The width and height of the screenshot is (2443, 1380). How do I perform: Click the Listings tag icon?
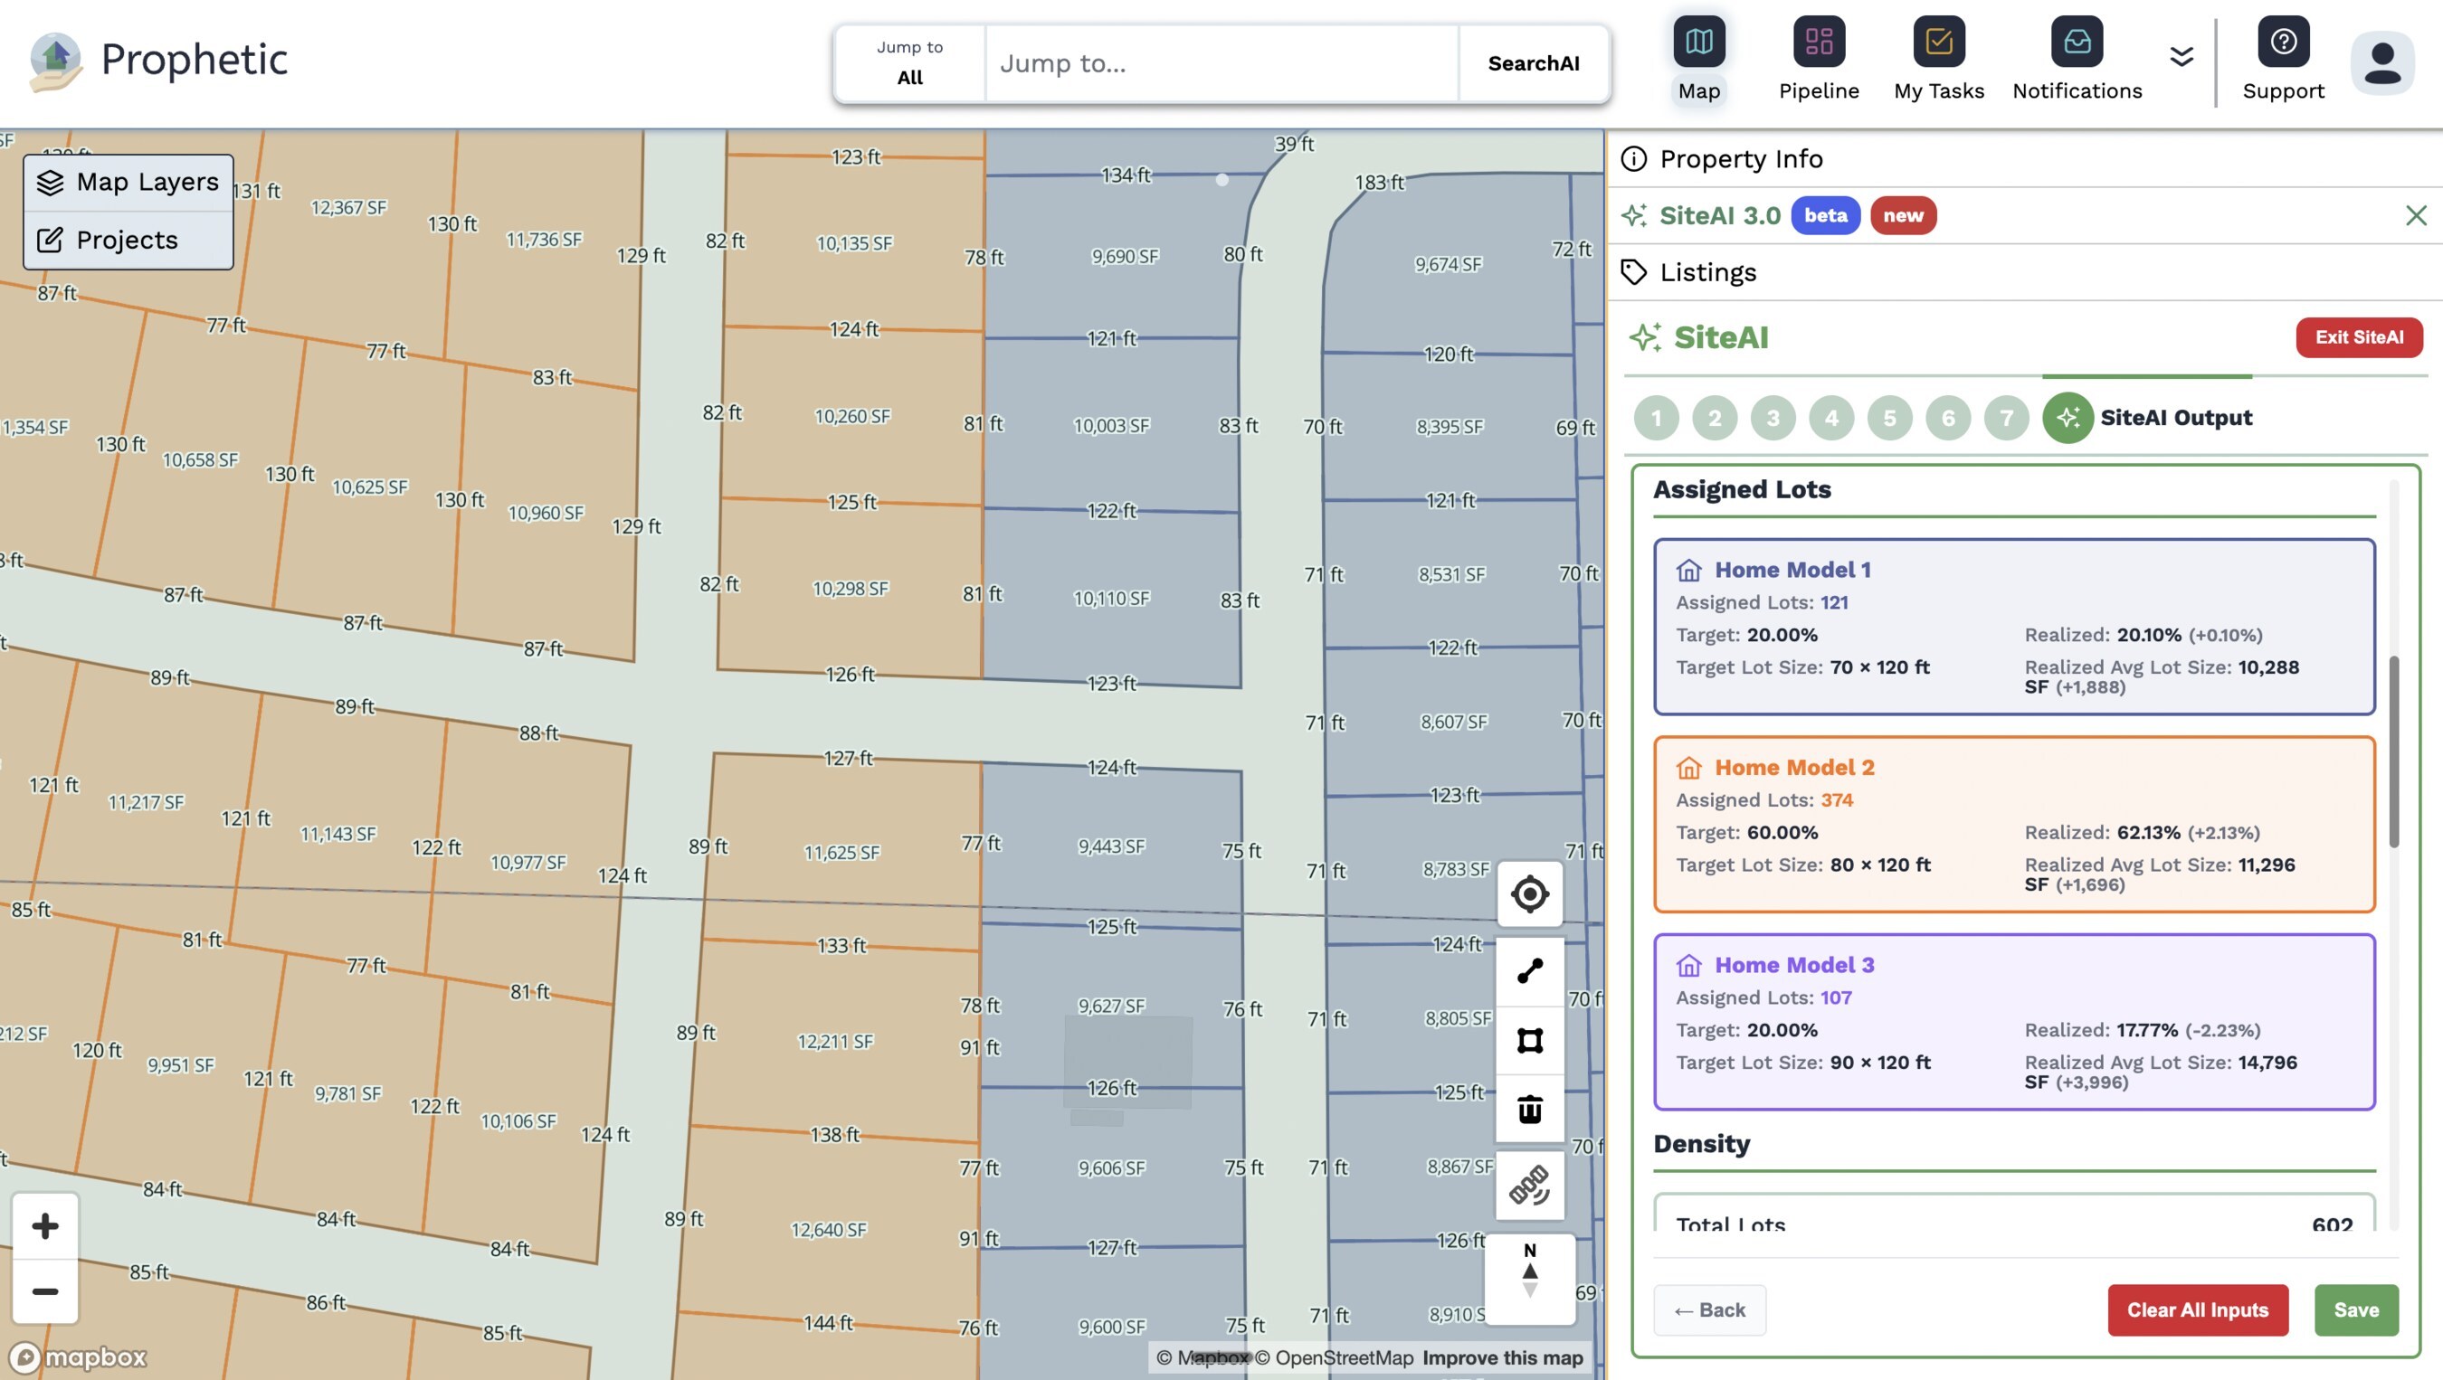point(1633,272)
